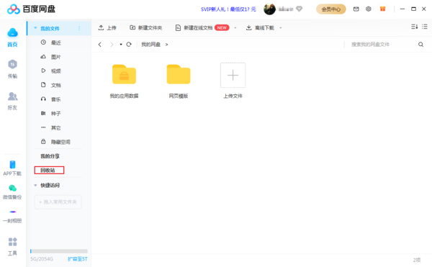
Task: Open the SVIP新人礼 promotion link
Action: [228, 9]
